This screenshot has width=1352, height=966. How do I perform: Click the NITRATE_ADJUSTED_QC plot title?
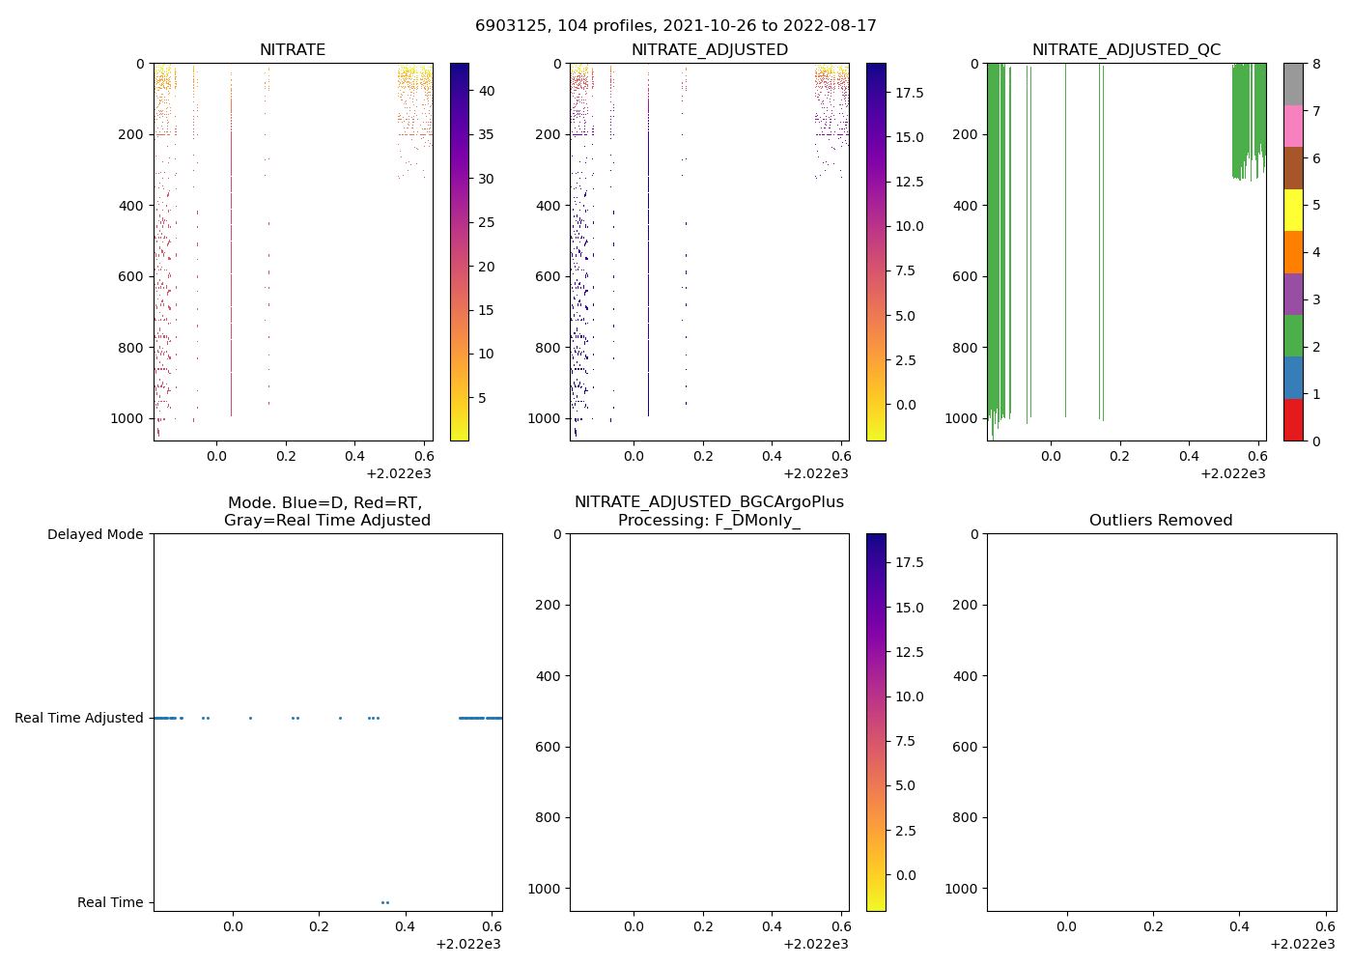click(x=1126, y=50)
